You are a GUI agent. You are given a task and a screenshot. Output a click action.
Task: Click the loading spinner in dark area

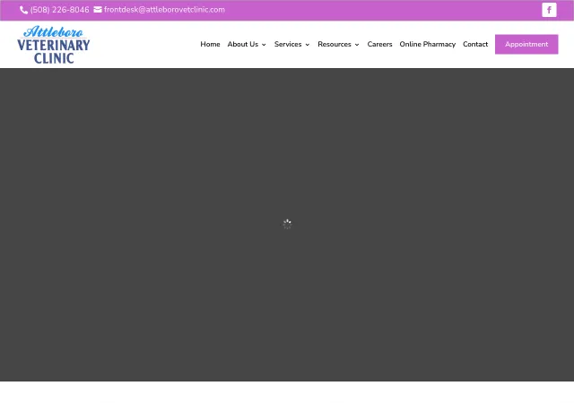pos(287,224)
